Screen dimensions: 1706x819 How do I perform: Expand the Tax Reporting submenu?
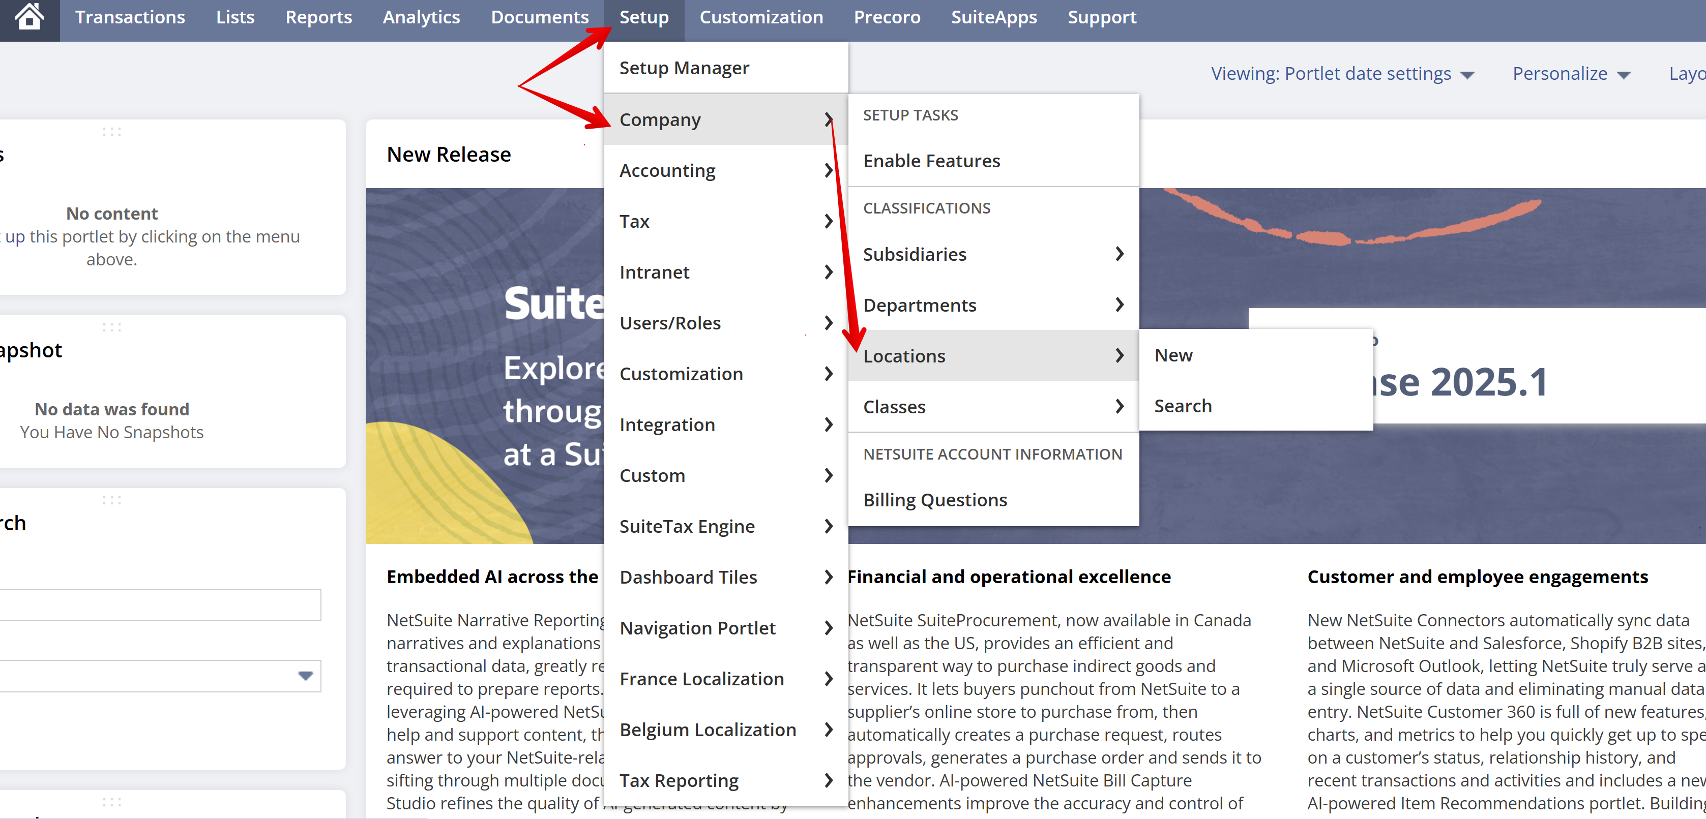coord(726,780)
